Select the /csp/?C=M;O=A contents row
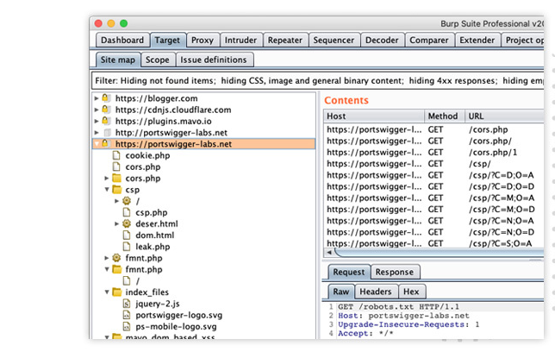 [434, 198]
